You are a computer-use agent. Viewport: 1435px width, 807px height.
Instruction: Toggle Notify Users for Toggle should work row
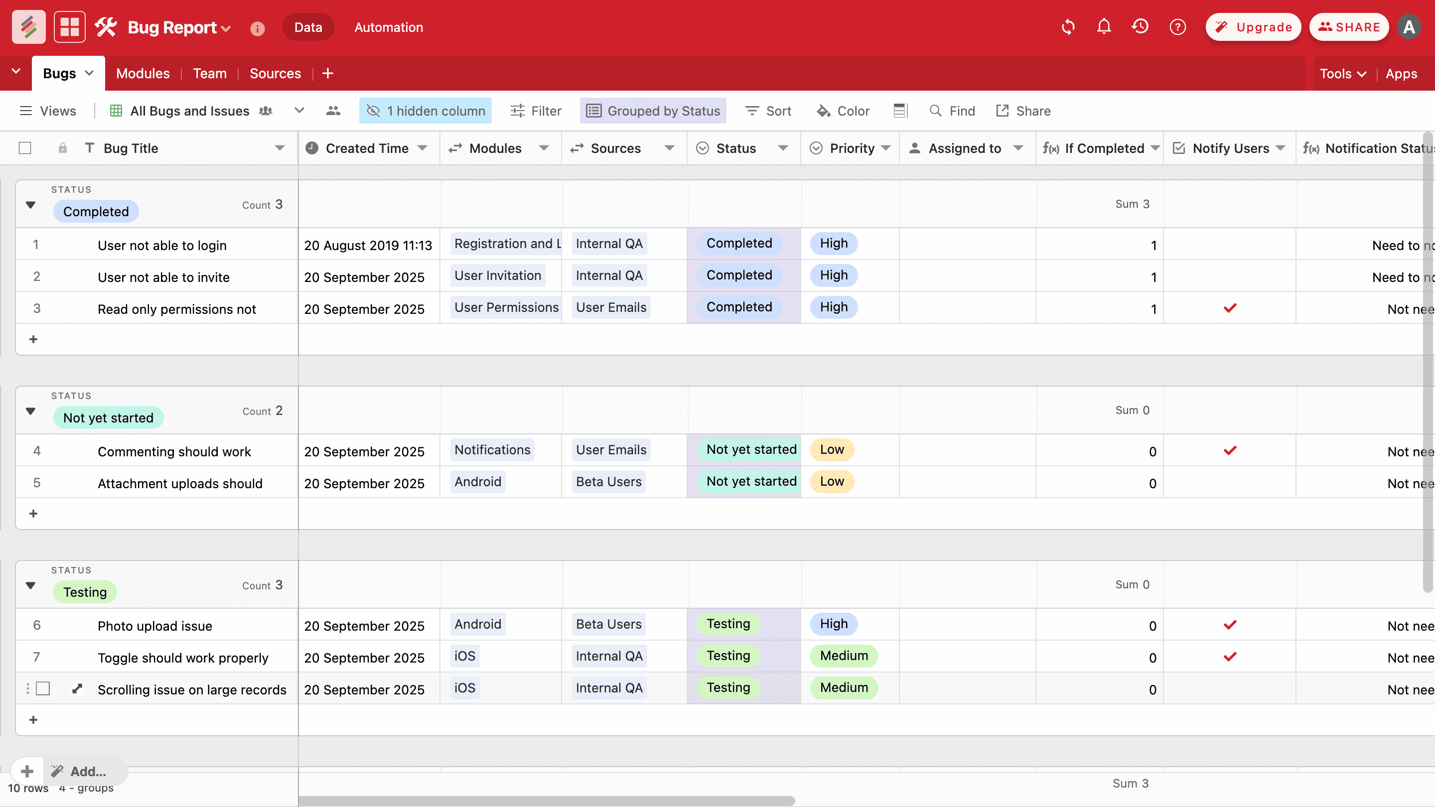1230,656
